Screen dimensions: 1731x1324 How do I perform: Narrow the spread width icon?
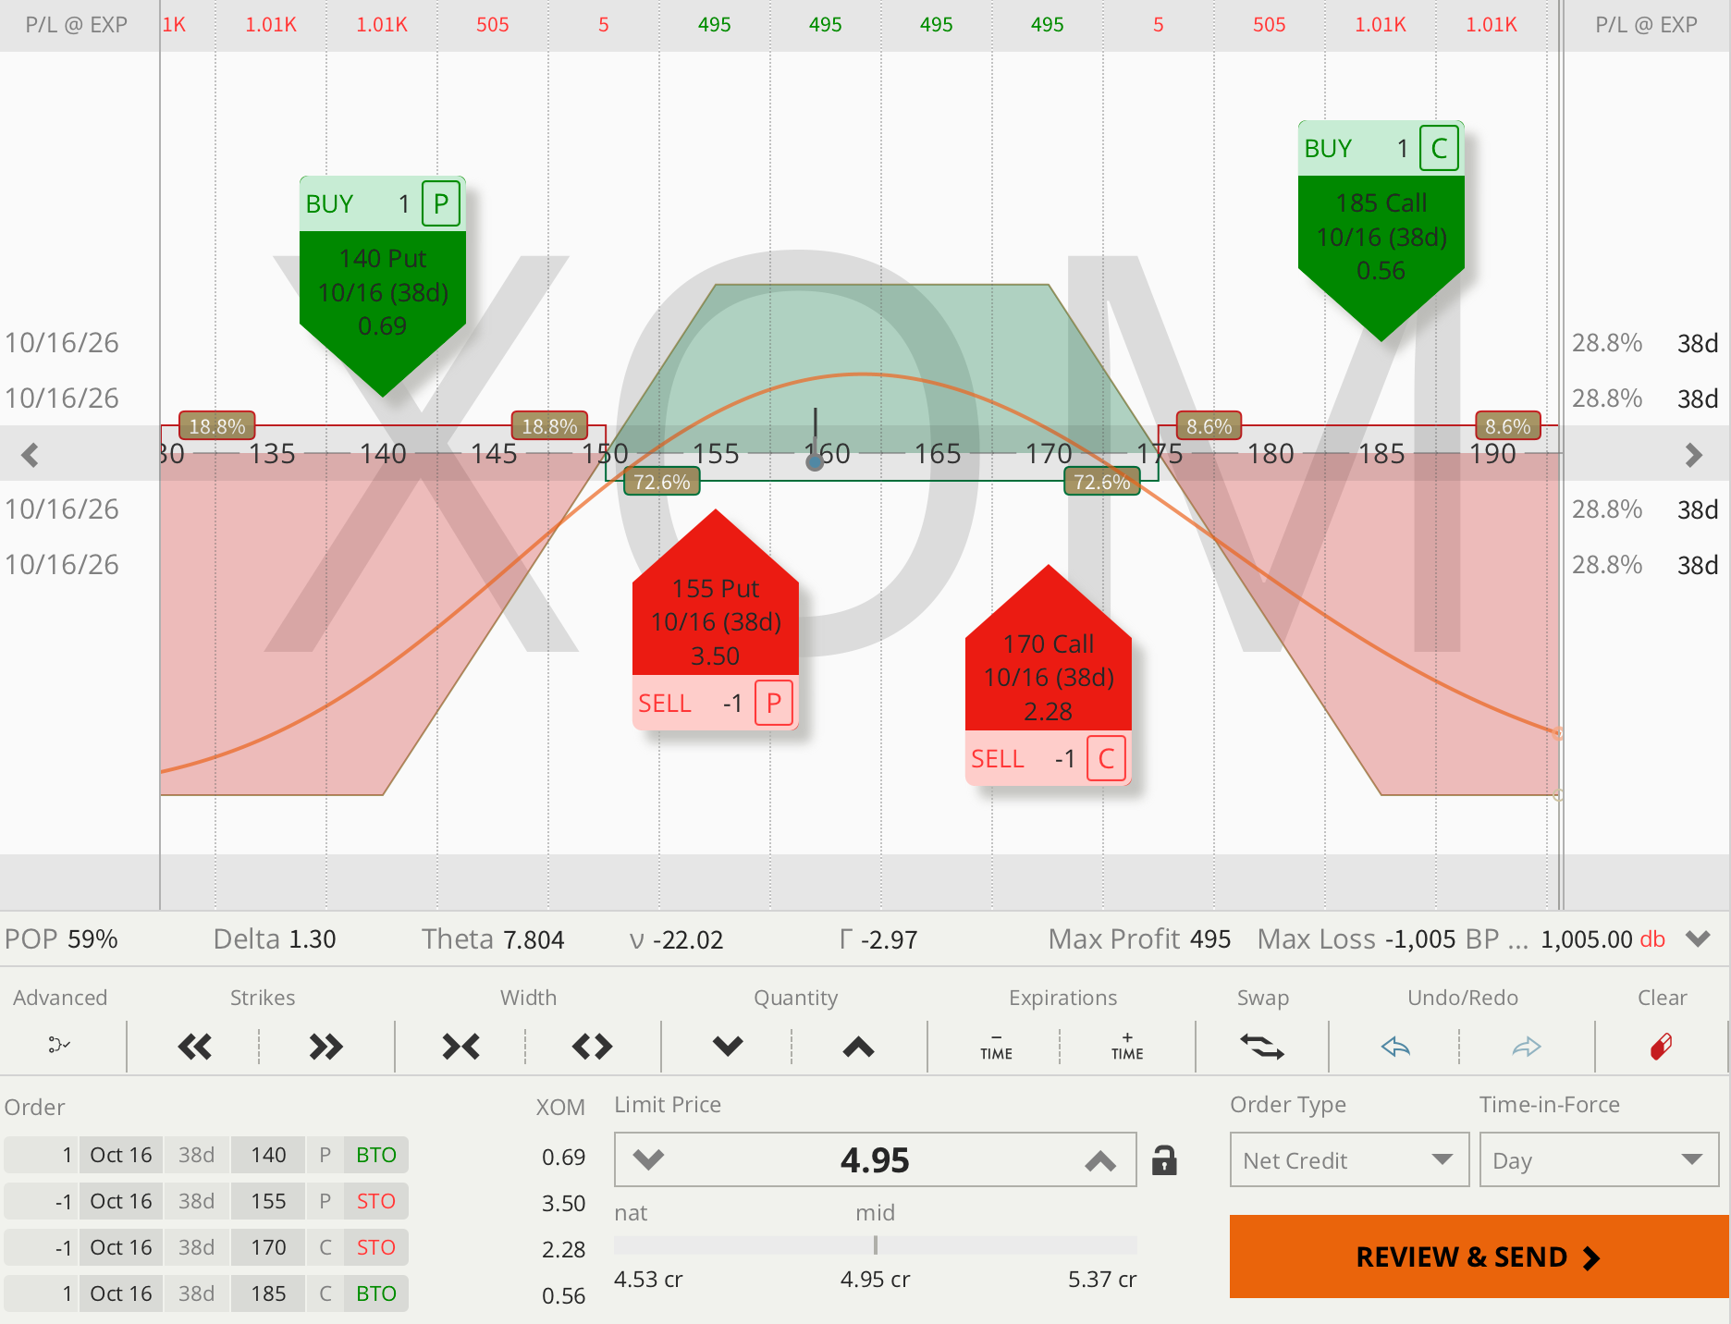pos(460,1047)
